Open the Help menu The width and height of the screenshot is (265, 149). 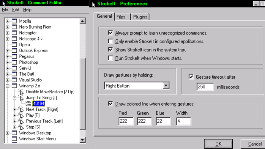pyautogui.click(x=27, y=10)
